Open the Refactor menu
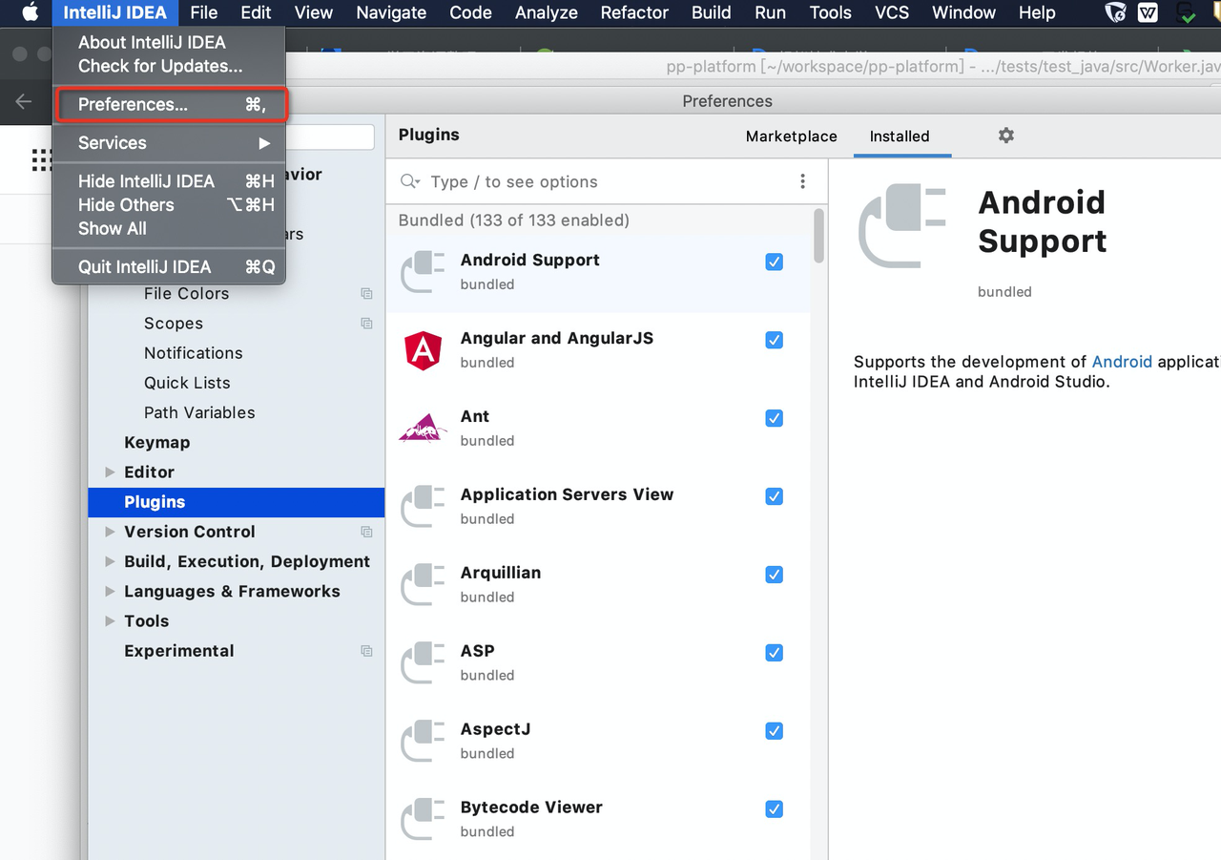 coord(634,12)
